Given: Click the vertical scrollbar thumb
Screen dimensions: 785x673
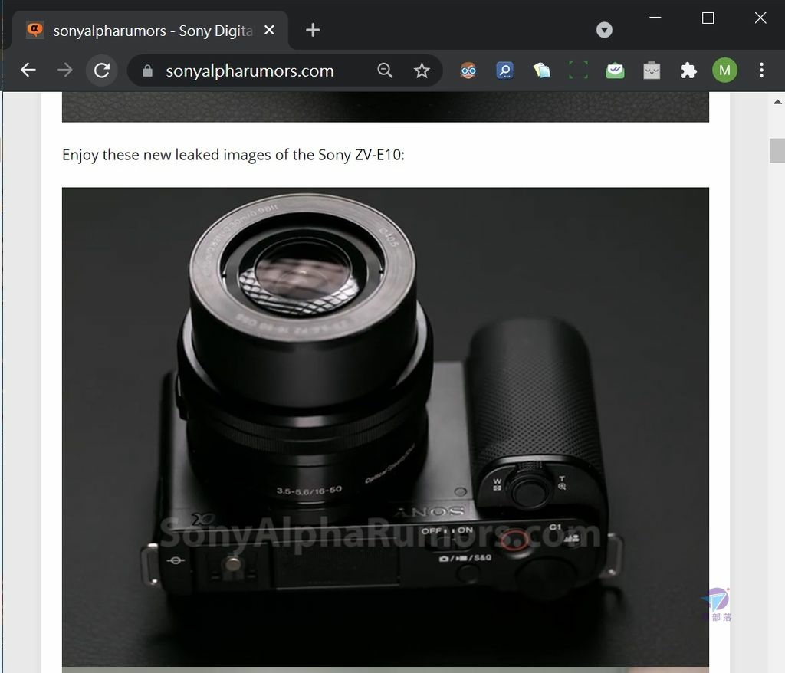Looking at the screenshot, I should pos(777,150).
